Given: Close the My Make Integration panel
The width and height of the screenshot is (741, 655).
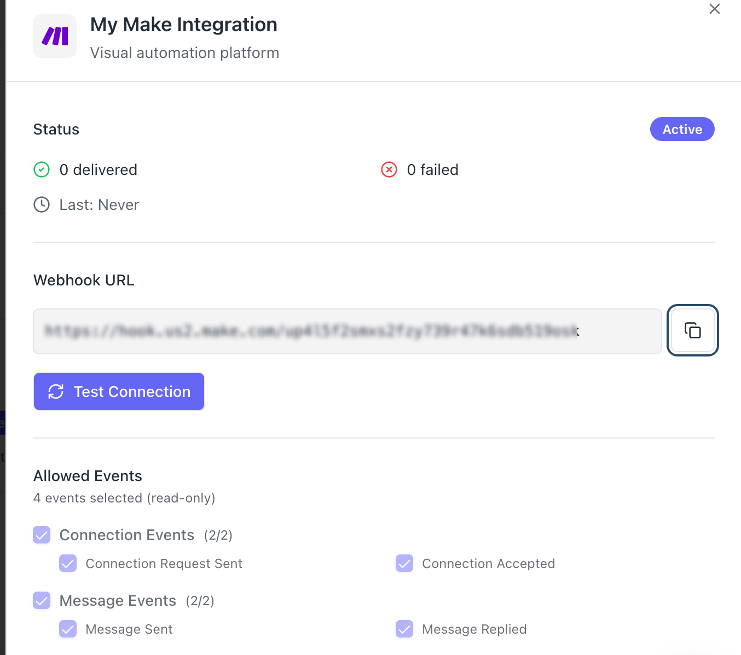Looking at the screenshot, I should click(714, 9).
